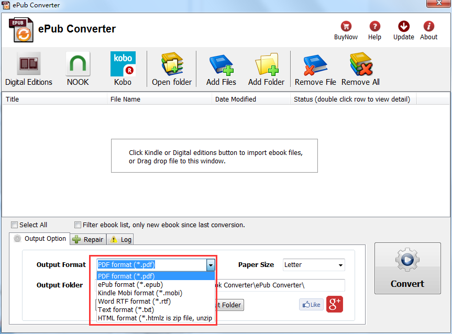This screenshot has width=452, height=334.
Task: Click the Open folder toolbar icon
Action: click(172, 69)
